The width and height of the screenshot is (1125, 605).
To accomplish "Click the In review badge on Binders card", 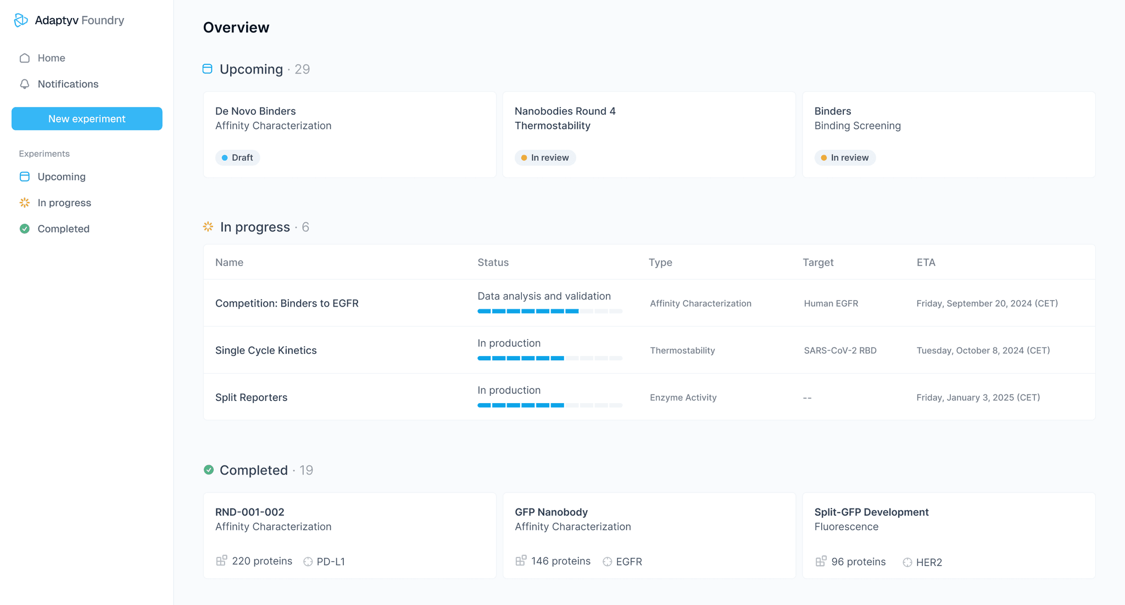I will tap(845, 157).
